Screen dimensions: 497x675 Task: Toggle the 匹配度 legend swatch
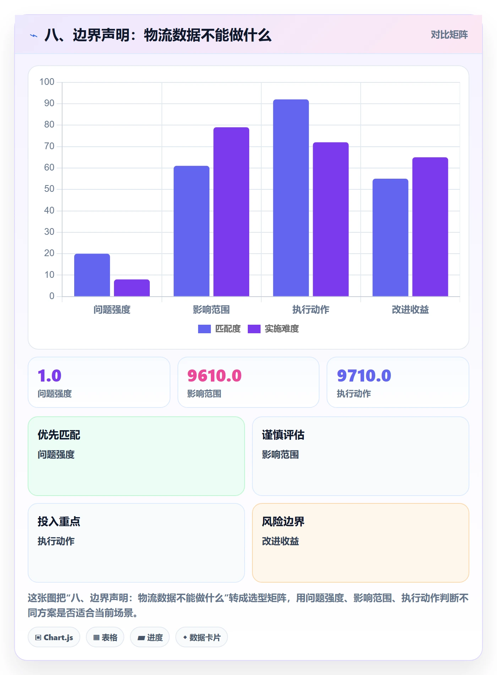point(204,329)
